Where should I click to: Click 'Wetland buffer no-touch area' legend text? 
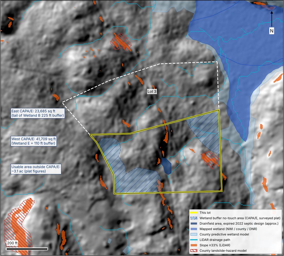click(x=240, y=218)
